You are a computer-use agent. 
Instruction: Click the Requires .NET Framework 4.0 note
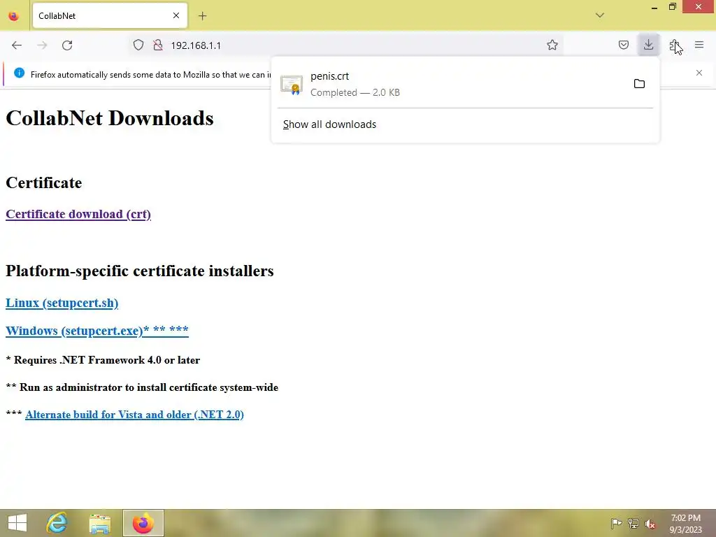click(x=103, y=360)
